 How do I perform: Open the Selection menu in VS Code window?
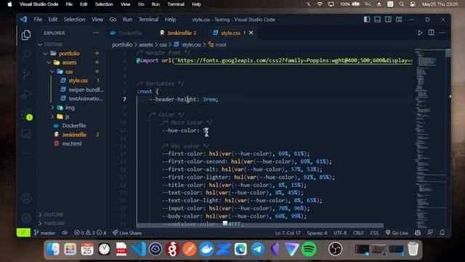click(x=74, y=20)
